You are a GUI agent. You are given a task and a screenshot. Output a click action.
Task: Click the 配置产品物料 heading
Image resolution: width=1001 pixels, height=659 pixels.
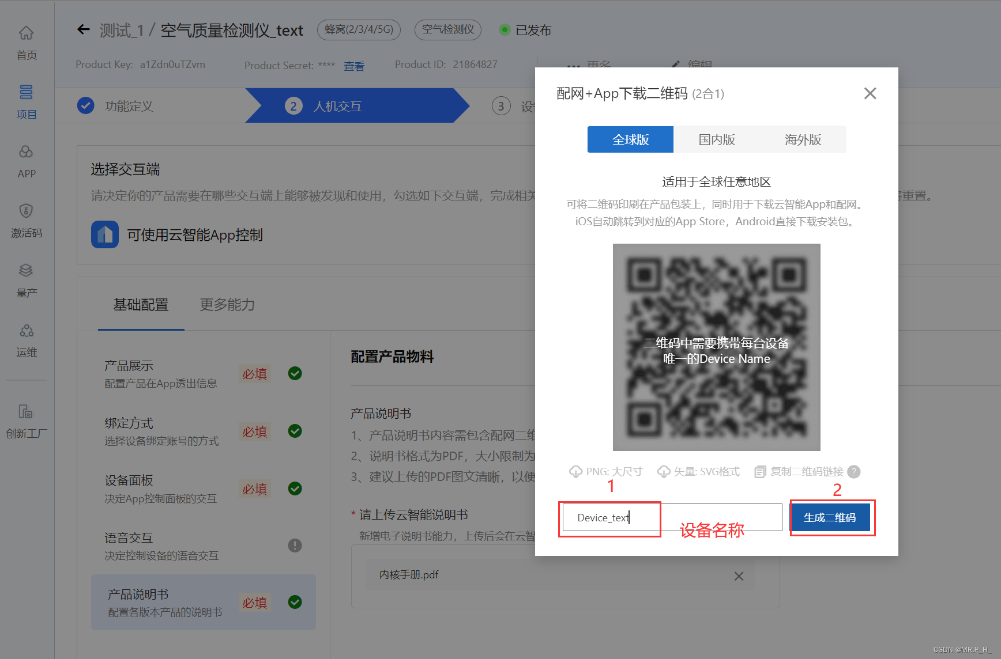392,357
